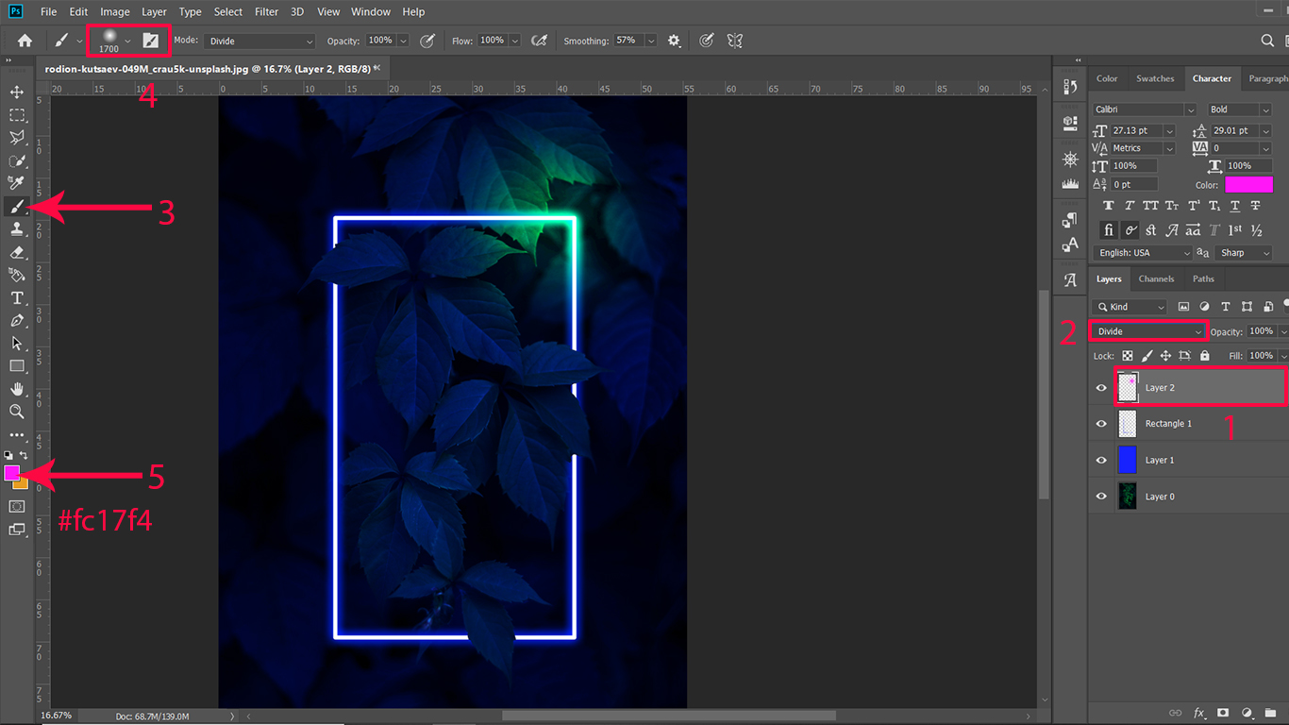Open the Calibri font family dropdown

click(1144, 110)
